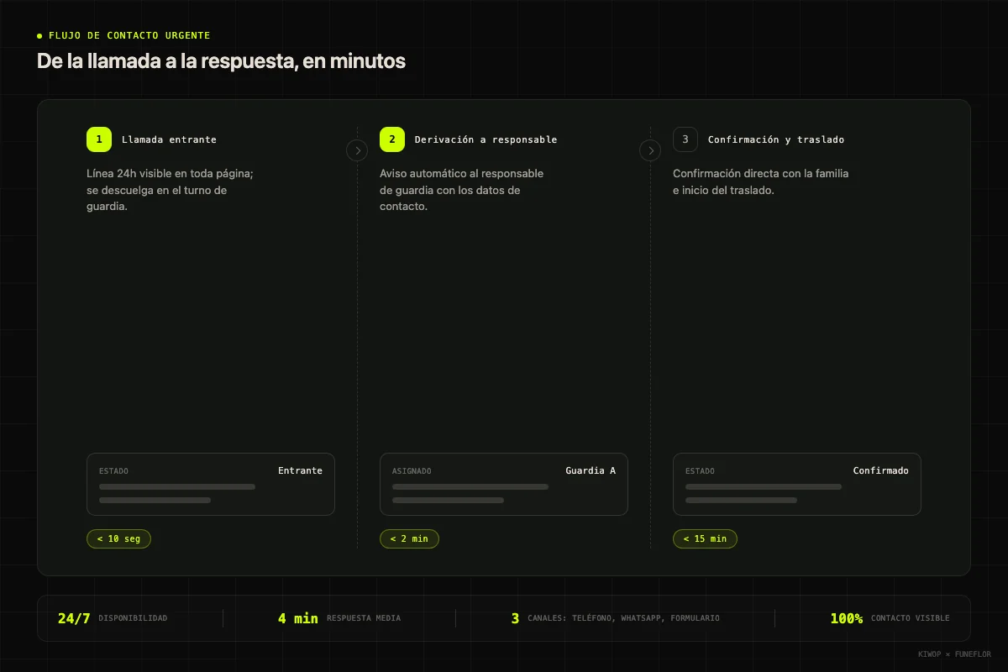1008x672 pixels.
Task: Open the Estado Confirmado status card
Action: click(797, 485)
